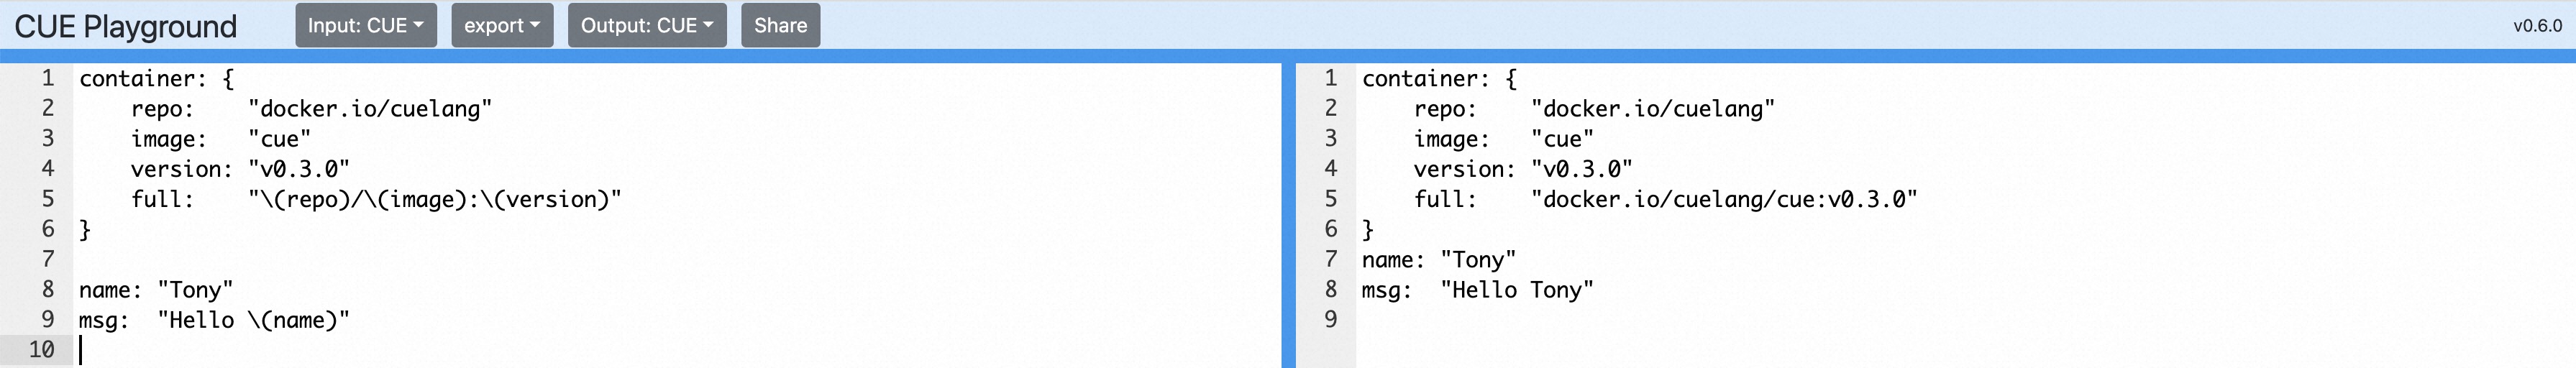
Task: Click the version "v0.3.0" line in input editor
Action: click(x=240, y=169)
